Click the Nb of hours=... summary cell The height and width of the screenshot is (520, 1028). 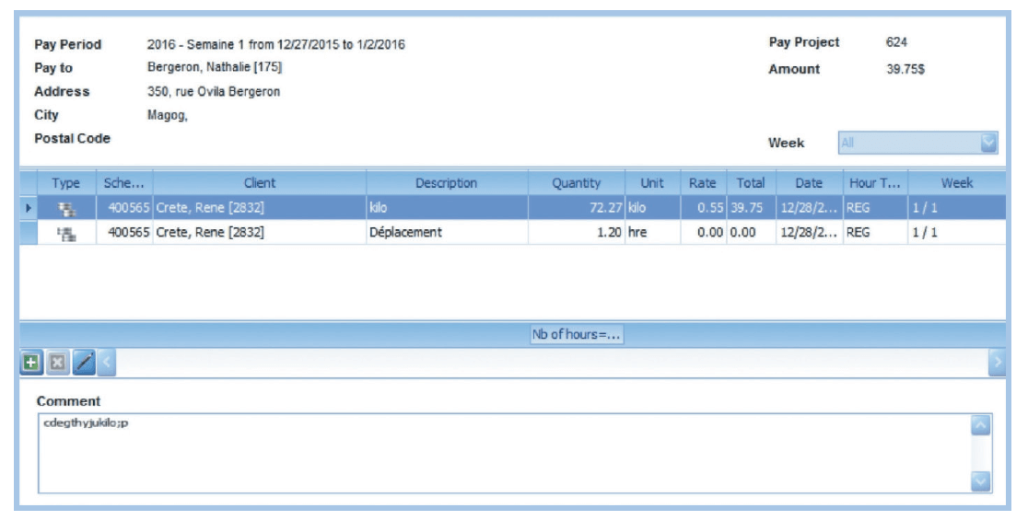tap(577, 334)
